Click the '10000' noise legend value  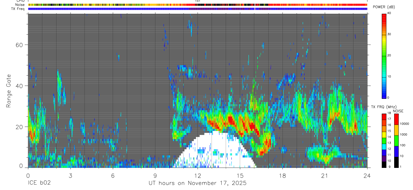(x=405, y=124)
